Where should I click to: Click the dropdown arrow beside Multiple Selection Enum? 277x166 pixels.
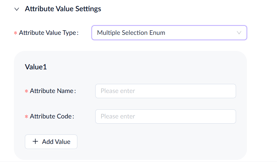coord(239,33)
